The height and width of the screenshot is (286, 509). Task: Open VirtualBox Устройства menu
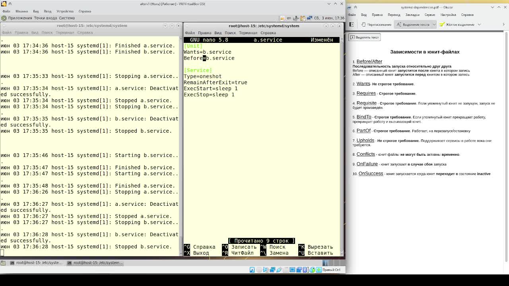click(65, 11)
